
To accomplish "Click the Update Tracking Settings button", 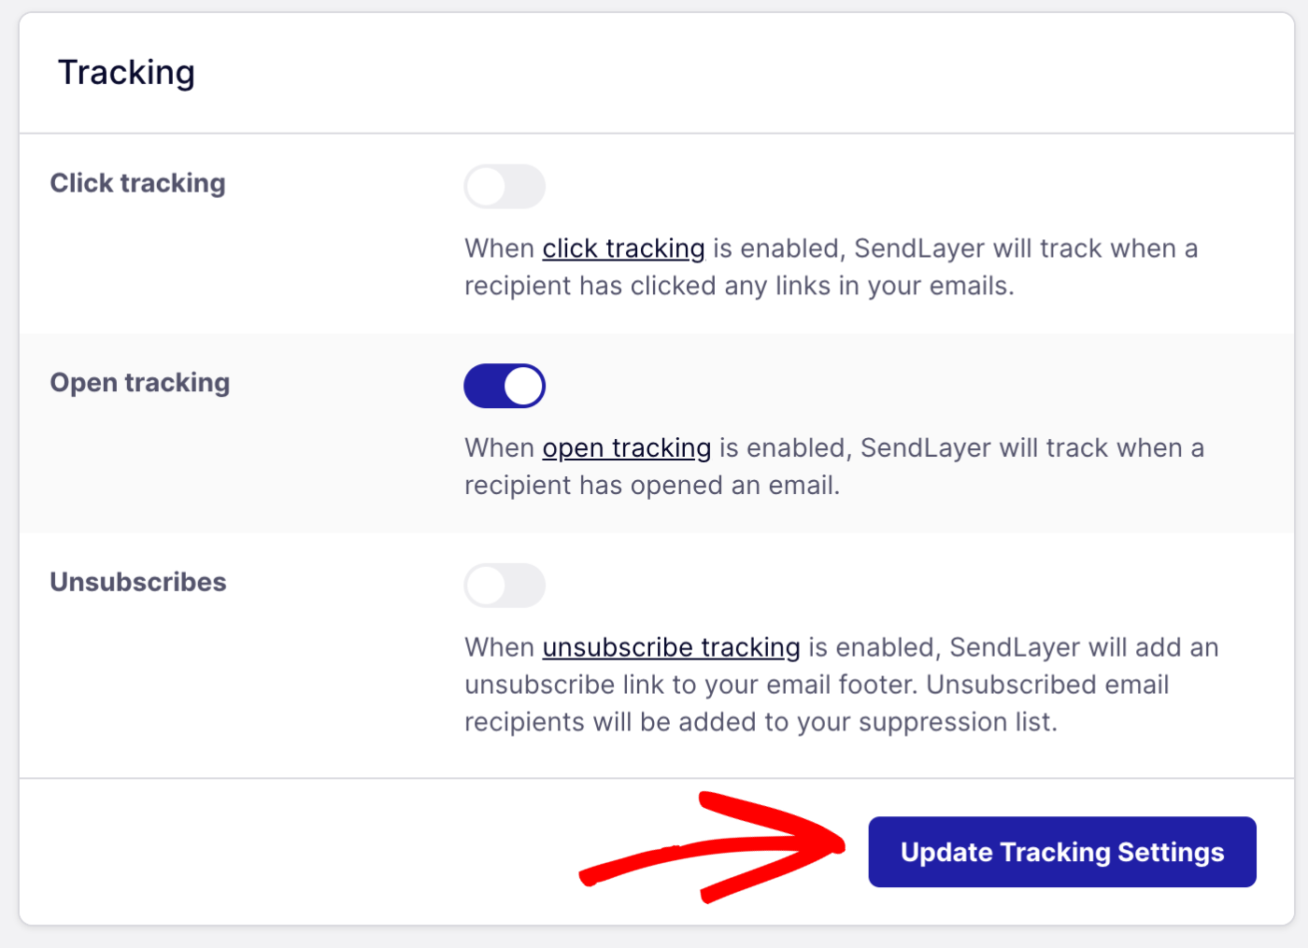I will [1061, 851].
